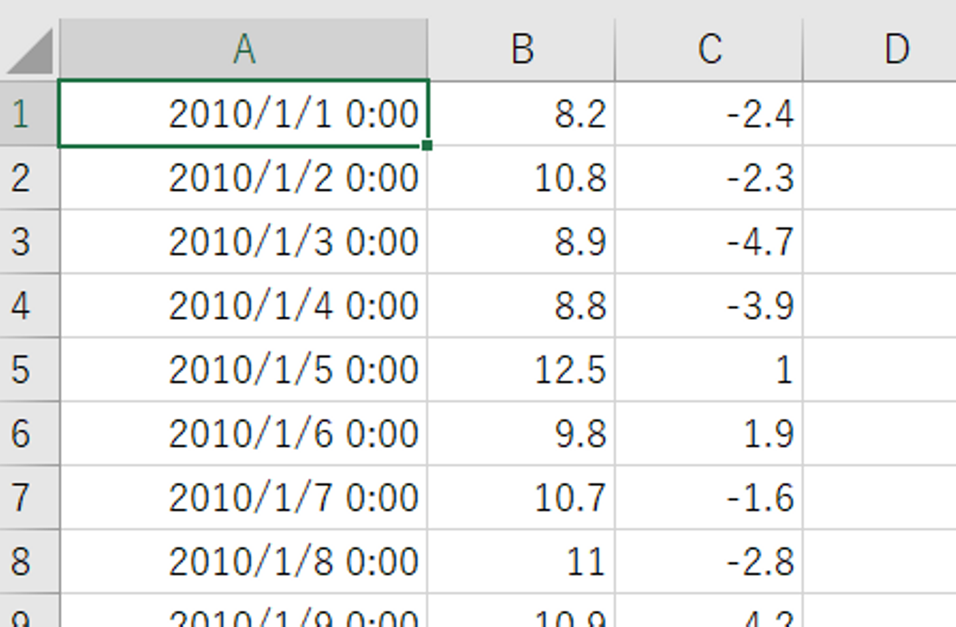The width and height of the screenshot is (956, 627).
Task: Click cell containing 12.5
Action: pos(522,370)
